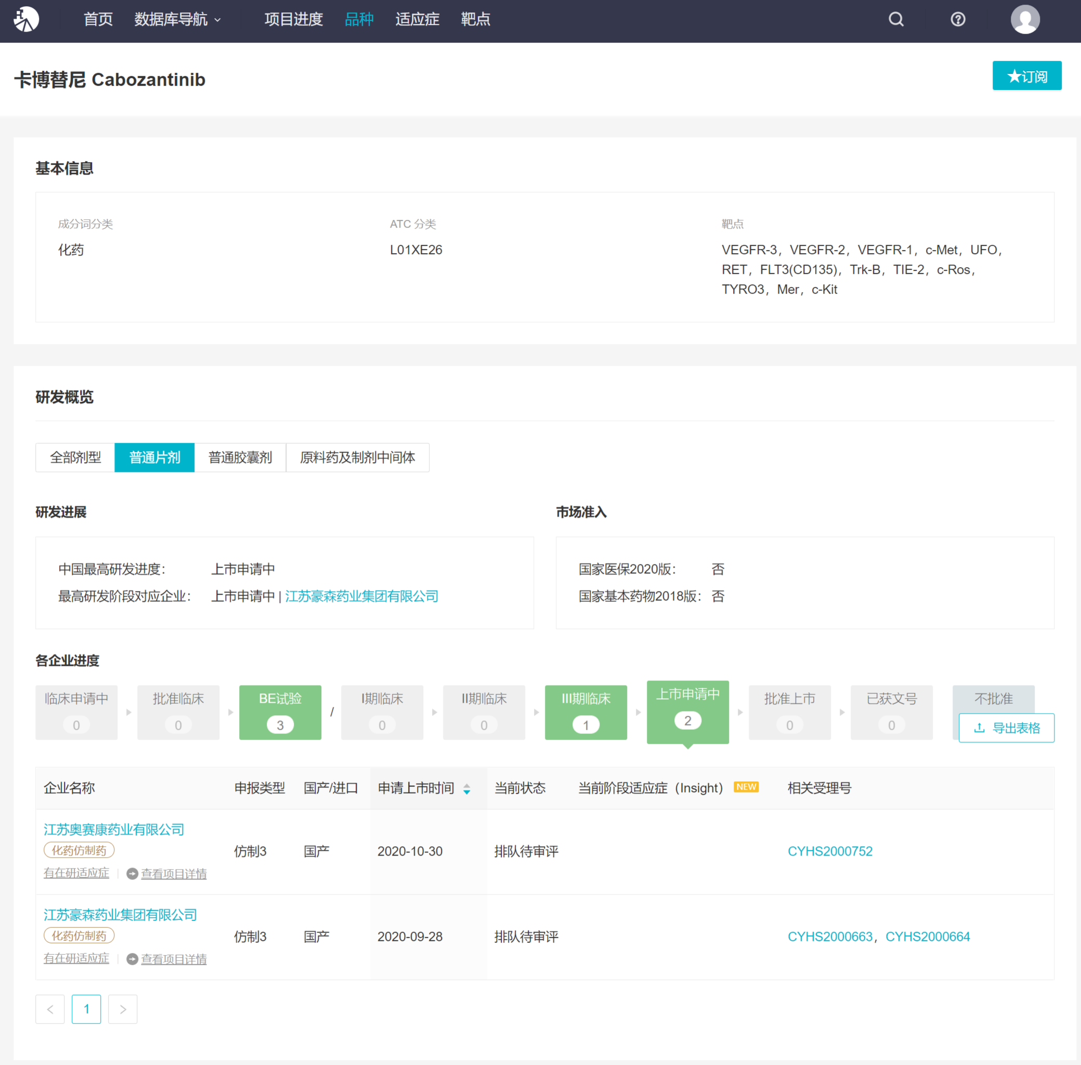1081x1065 pixels.
Task: Select 品种 navigation item
Action: [x=359, y=20]
